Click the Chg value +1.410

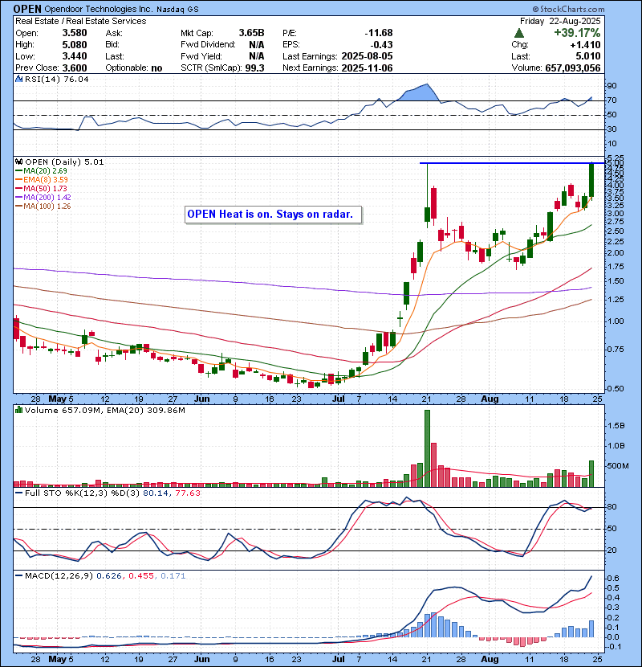pyautogui.click(x=585, y=45)
